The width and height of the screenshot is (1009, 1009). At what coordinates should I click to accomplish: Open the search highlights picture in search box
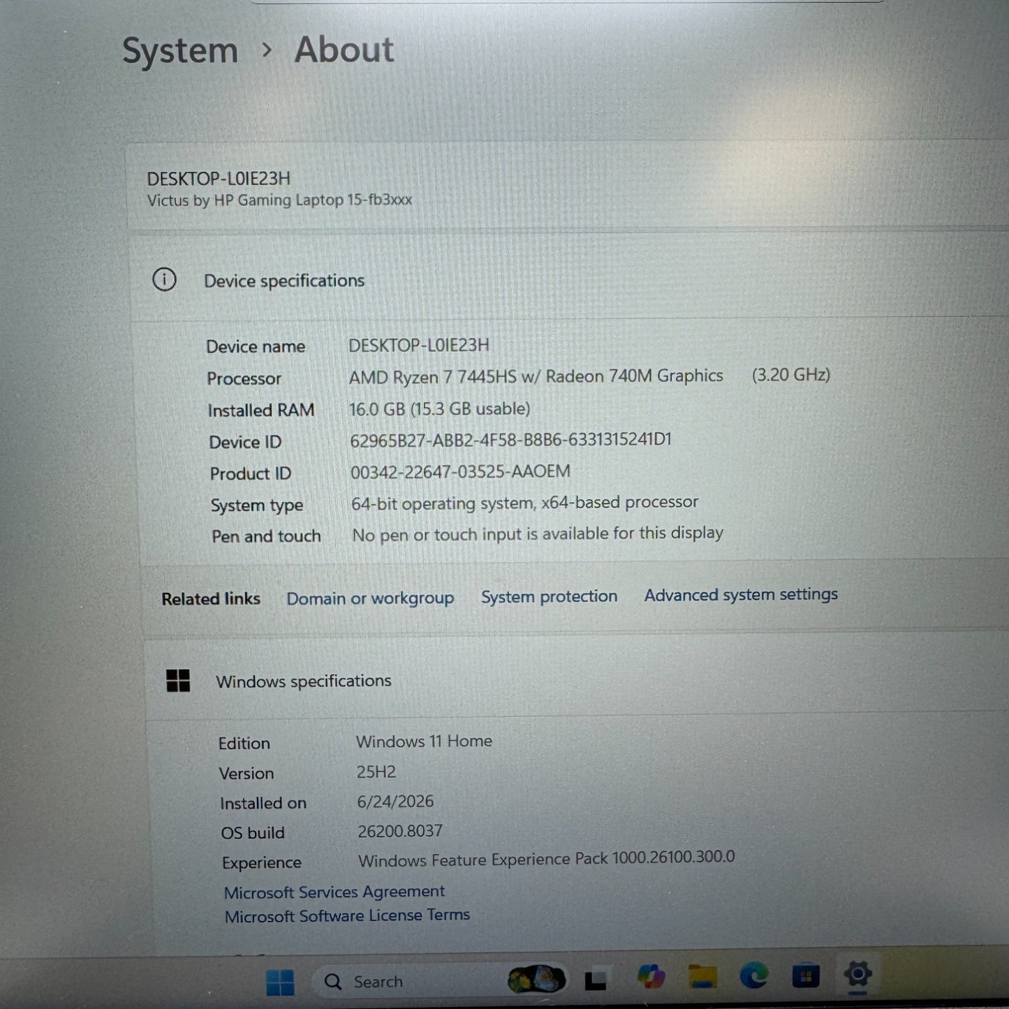coord(536,980)
